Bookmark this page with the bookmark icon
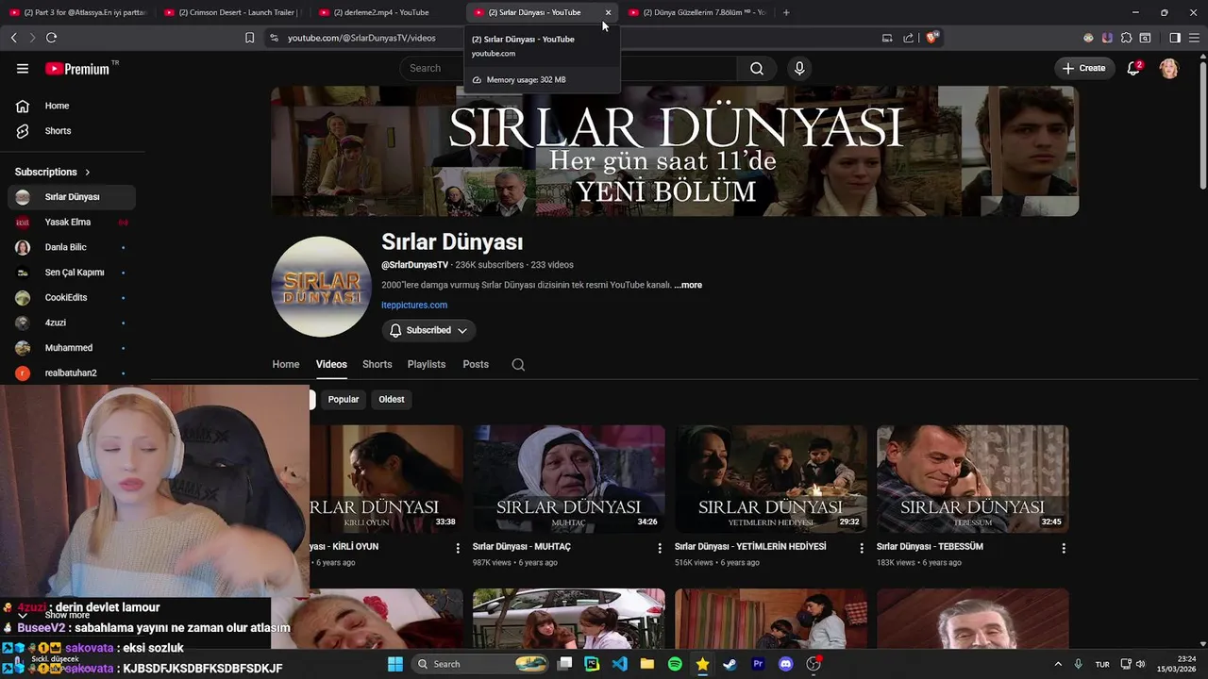This screenshot has height=679, width=1208. [249, 38]
